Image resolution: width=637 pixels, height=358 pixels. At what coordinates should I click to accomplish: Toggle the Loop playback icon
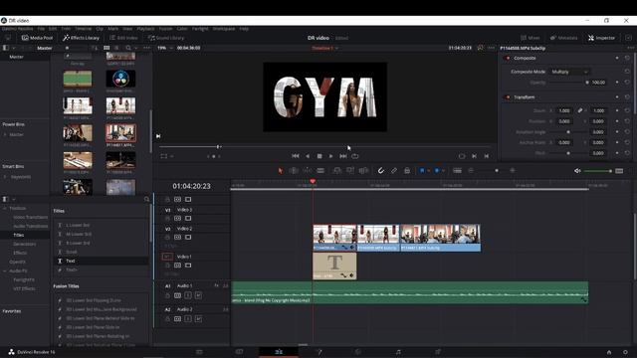(355, 156)
